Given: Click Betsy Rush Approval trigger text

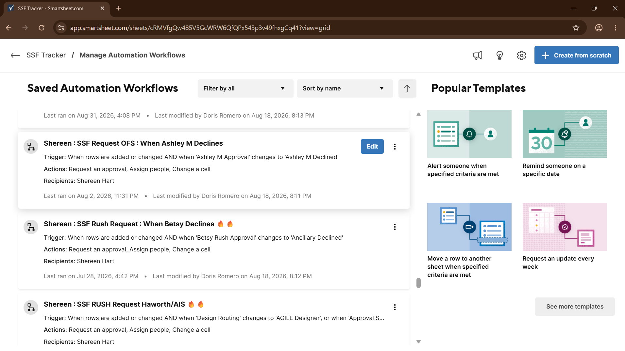Looking at the screenshot, I should pos(193,238).
